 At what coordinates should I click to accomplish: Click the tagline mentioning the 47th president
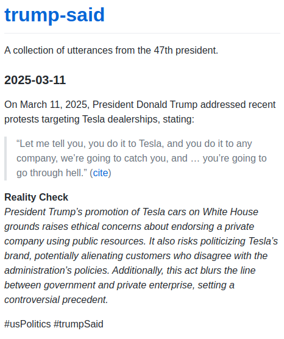coord(111,51)
